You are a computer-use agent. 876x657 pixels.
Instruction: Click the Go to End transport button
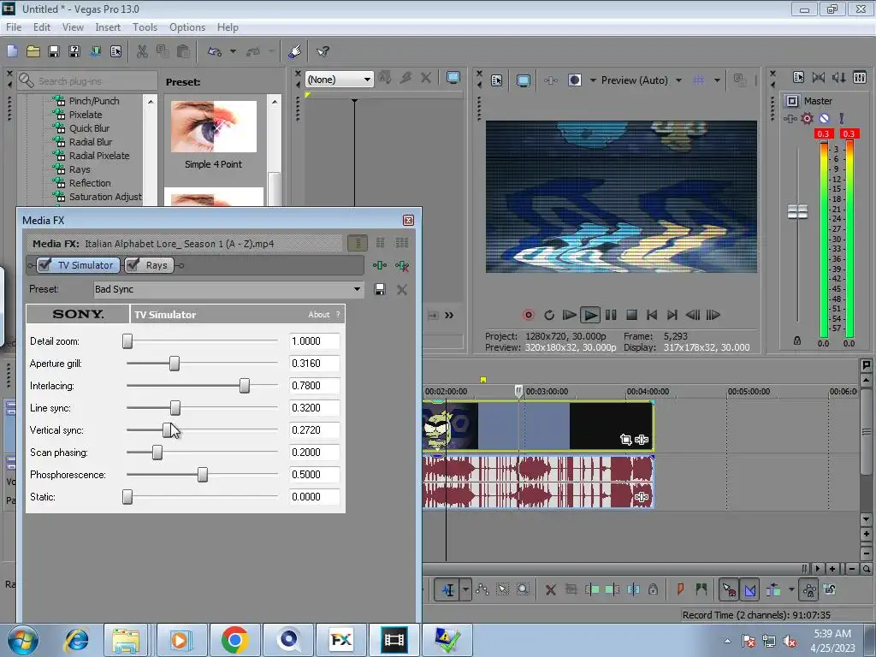(x=672, y=315)
